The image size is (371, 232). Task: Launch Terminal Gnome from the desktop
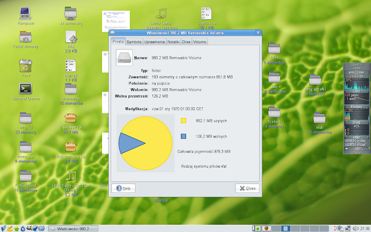tap(25, 89)
